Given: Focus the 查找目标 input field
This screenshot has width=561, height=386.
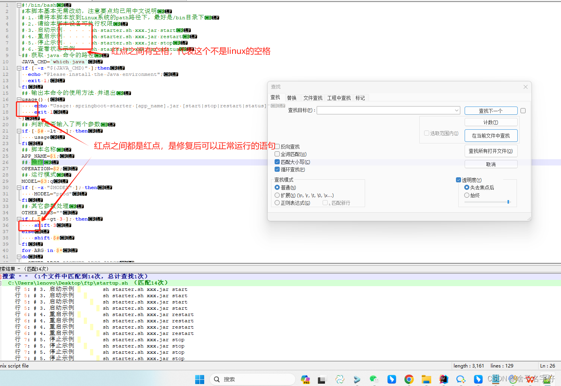Looking at the screenshot, I should coord(386,110).
